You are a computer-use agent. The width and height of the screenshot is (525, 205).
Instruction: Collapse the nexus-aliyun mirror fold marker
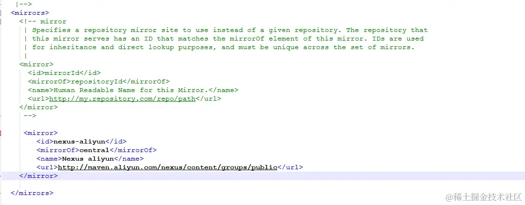coord(0,133)
